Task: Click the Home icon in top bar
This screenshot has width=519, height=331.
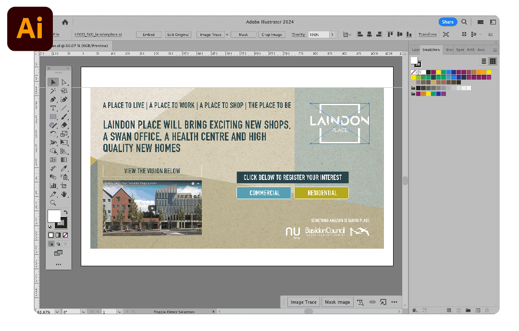Action: click(x=65, y=22)
